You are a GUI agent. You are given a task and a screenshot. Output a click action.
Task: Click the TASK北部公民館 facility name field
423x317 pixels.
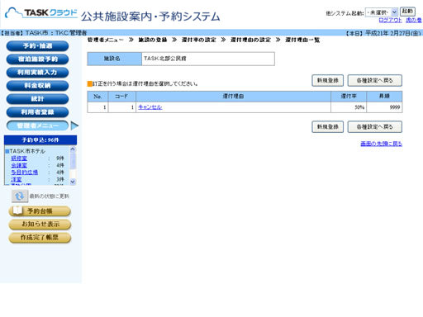click(x=208, y=59)
